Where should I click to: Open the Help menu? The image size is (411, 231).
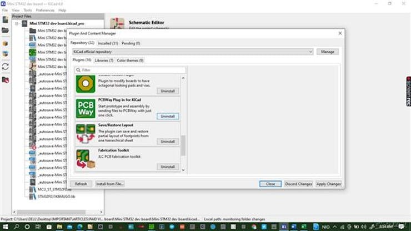click(62, 10)
